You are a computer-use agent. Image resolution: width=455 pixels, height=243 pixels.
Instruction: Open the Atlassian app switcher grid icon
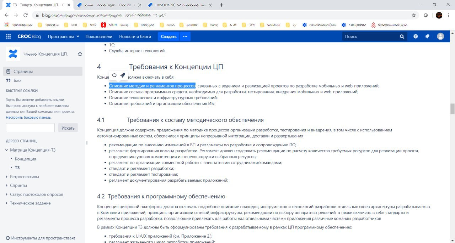coord(8,36)
